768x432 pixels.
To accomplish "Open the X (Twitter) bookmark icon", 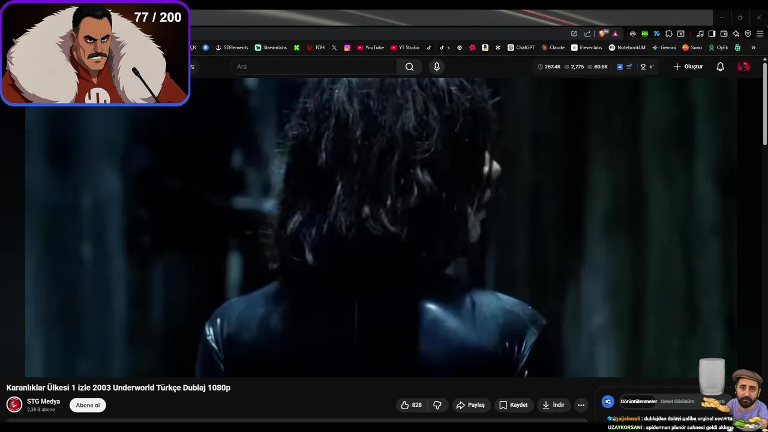I will tap(334, 47).
